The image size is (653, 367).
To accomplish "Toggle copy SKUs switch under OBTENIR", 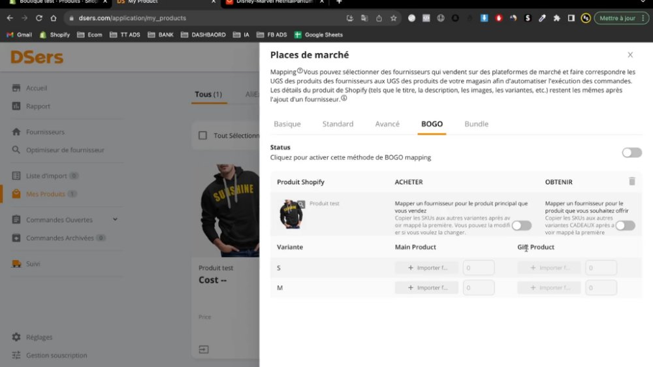I will (x=625, y=225).
